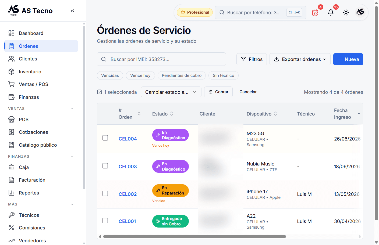Image resolution: width=379 pixels, height=245 pixels.
Task: Click the Cobrar button
Action: pos(218,92)
